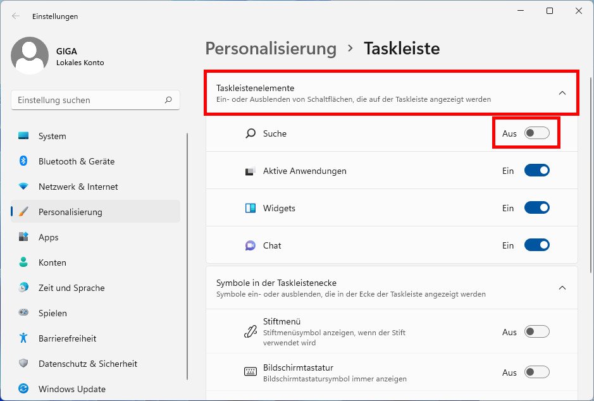Enable the Suche toggle
This screenshot has width=594, height=401.
coord(537,133)
